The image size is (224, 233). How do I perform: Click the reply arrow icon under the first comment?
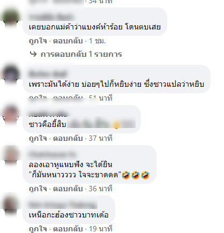pyautogui.click(x=33, y=54)
